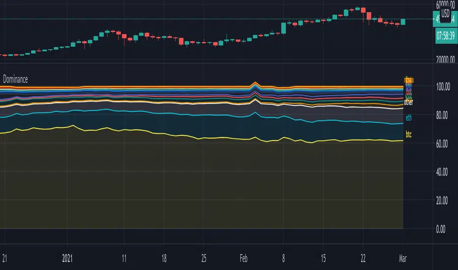Select the Dominance indicator title
The height and width of the screenshot is (270, 458).
[x=15, y=80]
